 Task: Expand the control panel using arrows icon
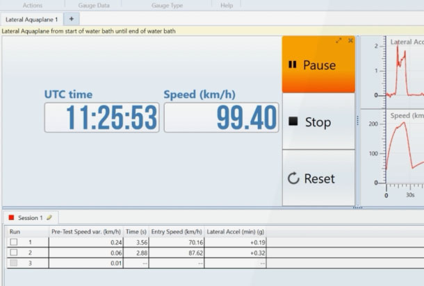(x=339, y=41)
